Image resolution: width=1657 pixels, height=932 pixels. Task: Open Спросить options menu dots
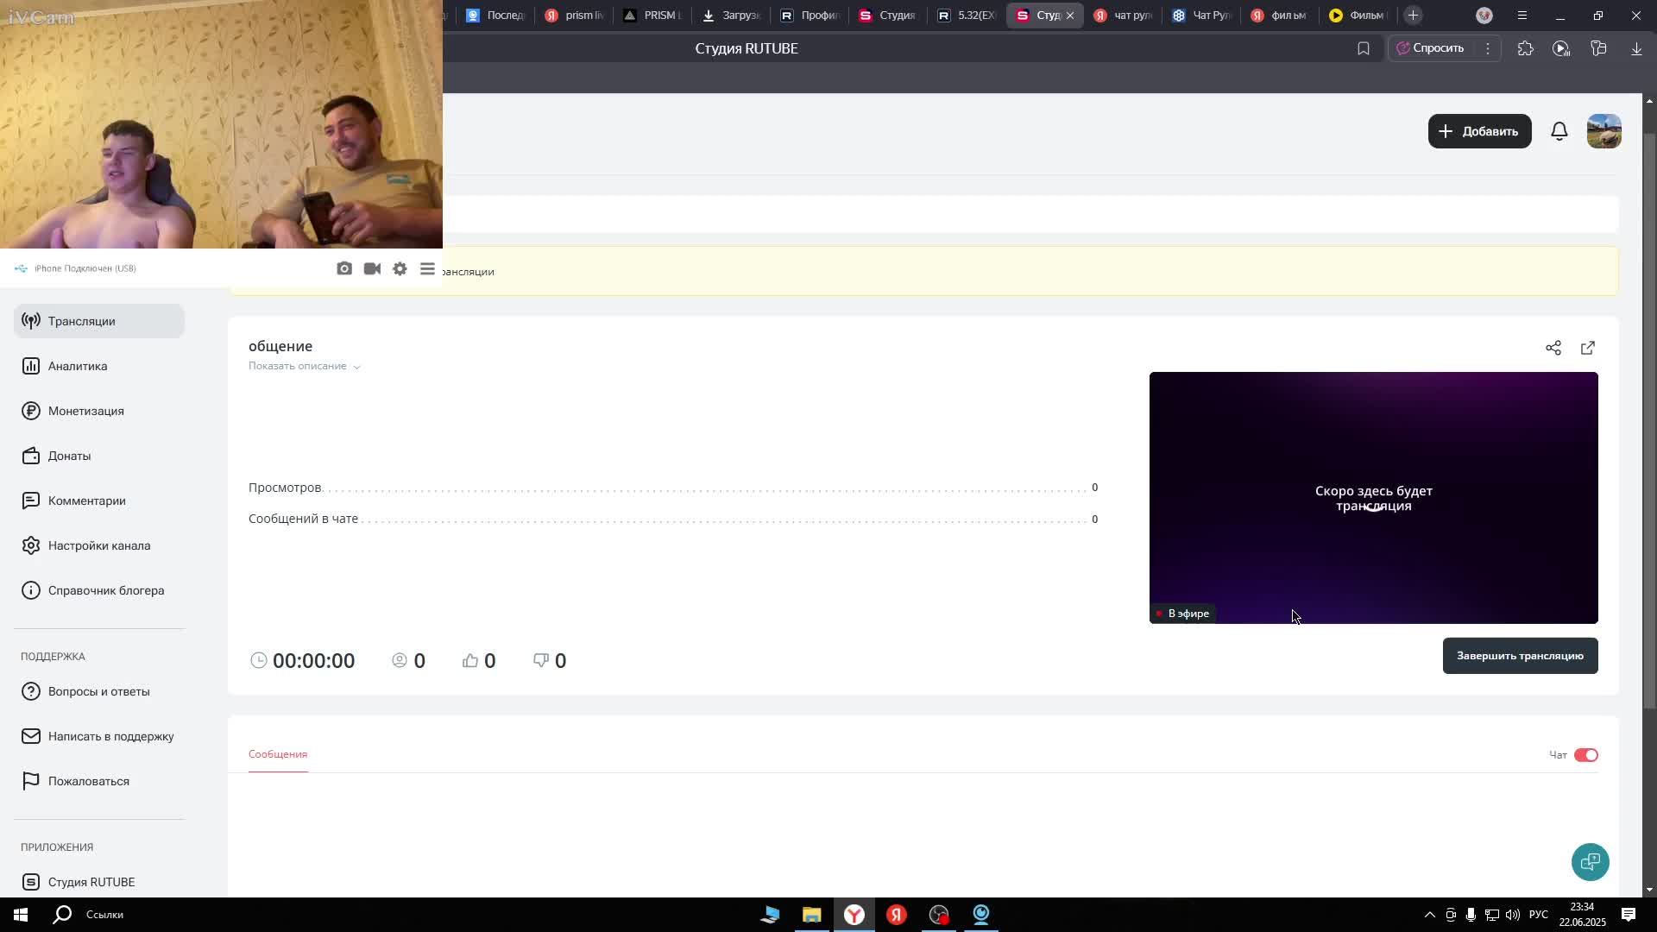1487,48
